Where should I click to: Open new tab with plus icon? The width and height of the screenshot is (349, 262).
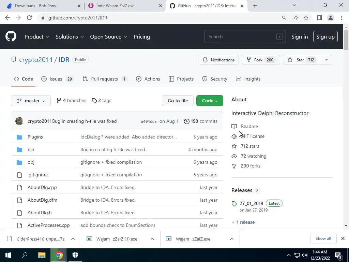pos(255,6)
